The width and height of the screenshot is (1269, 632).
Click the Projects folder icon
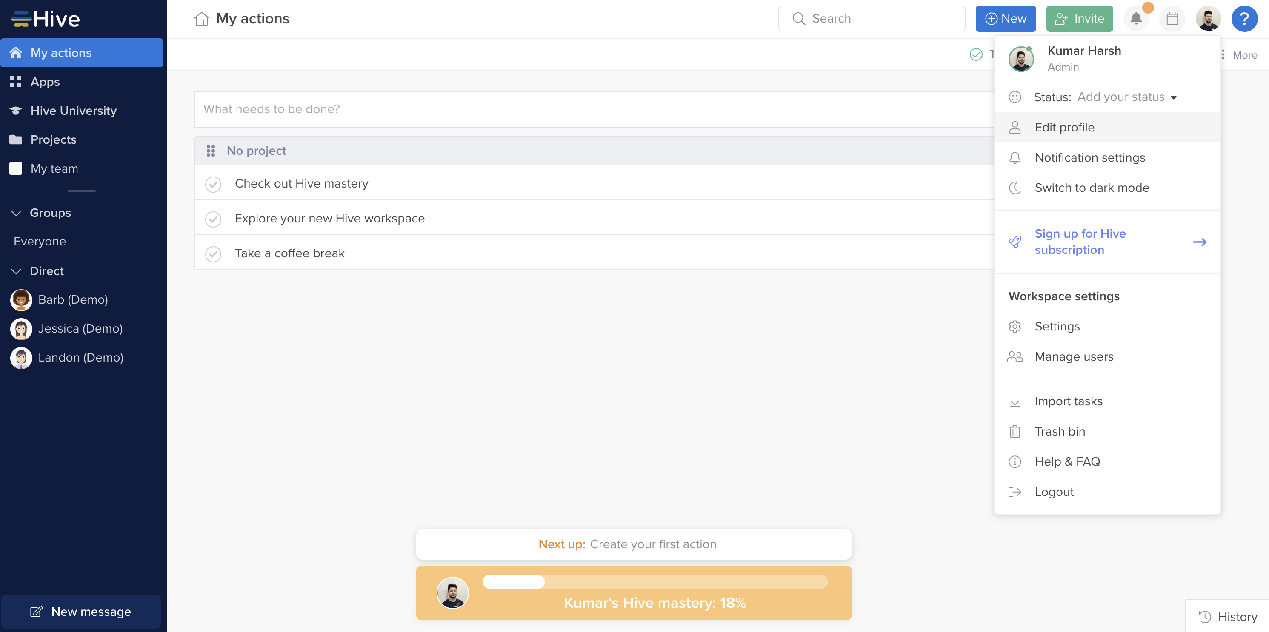16,139
